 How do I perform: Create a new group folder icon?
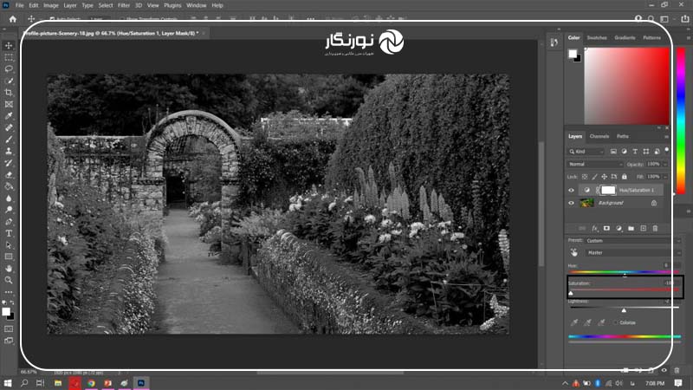631,228
